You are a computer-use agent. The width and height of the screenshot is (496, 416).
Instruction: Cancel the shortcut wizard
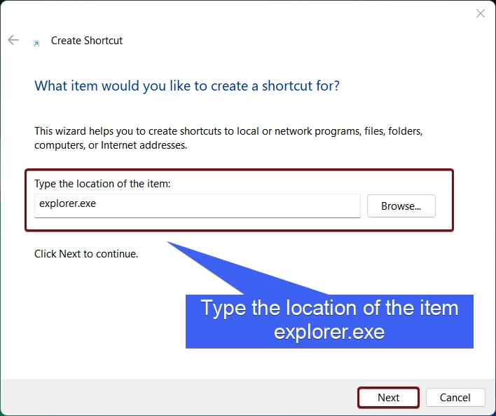point(455,397)
